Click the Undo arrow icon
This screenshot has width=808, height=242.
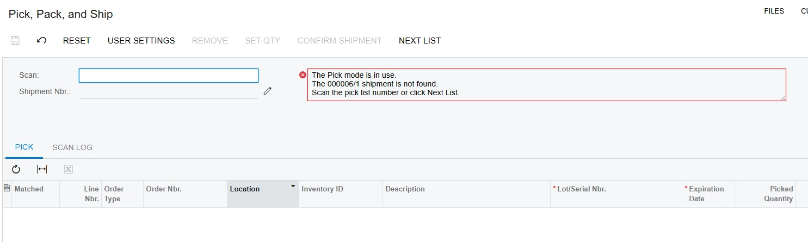tap(41, 40)
